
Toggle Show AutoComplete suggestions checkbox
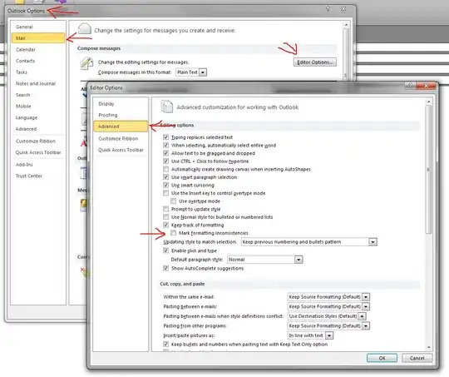pyautogui.click(x=165, y=268)
